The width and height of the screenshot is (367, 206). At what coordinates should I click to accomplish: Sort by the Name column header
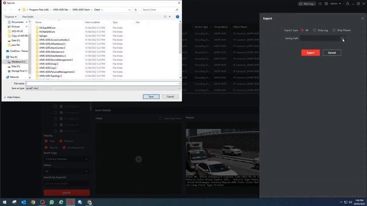[x=38, y=22]
